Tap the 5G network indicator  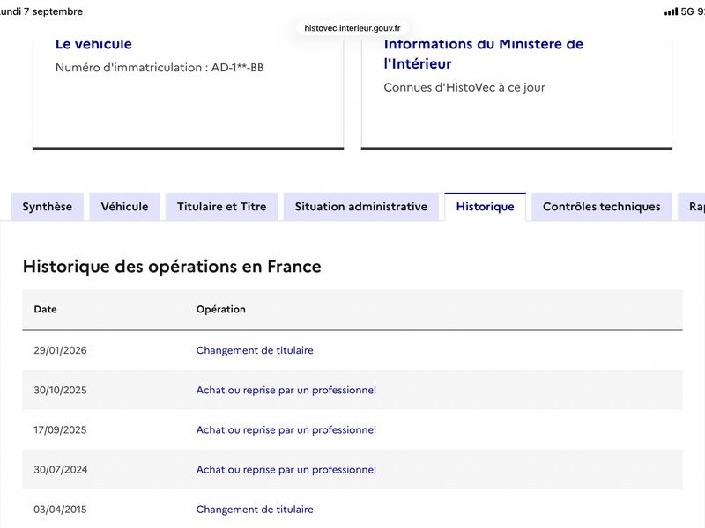click(x=687, y=11)
